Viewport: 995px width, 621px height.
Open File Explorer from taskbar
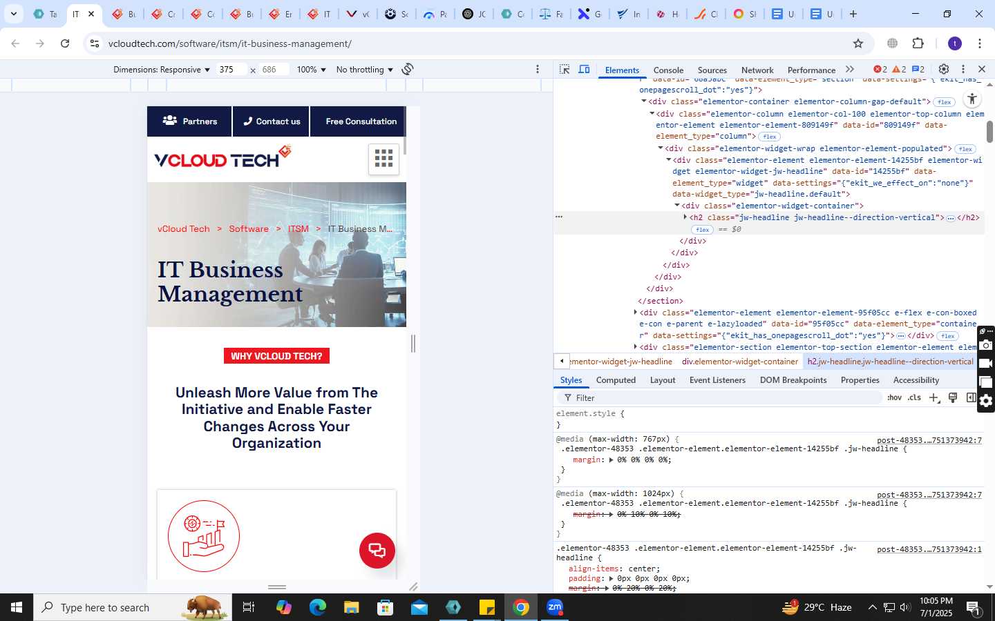click(352, 607)
